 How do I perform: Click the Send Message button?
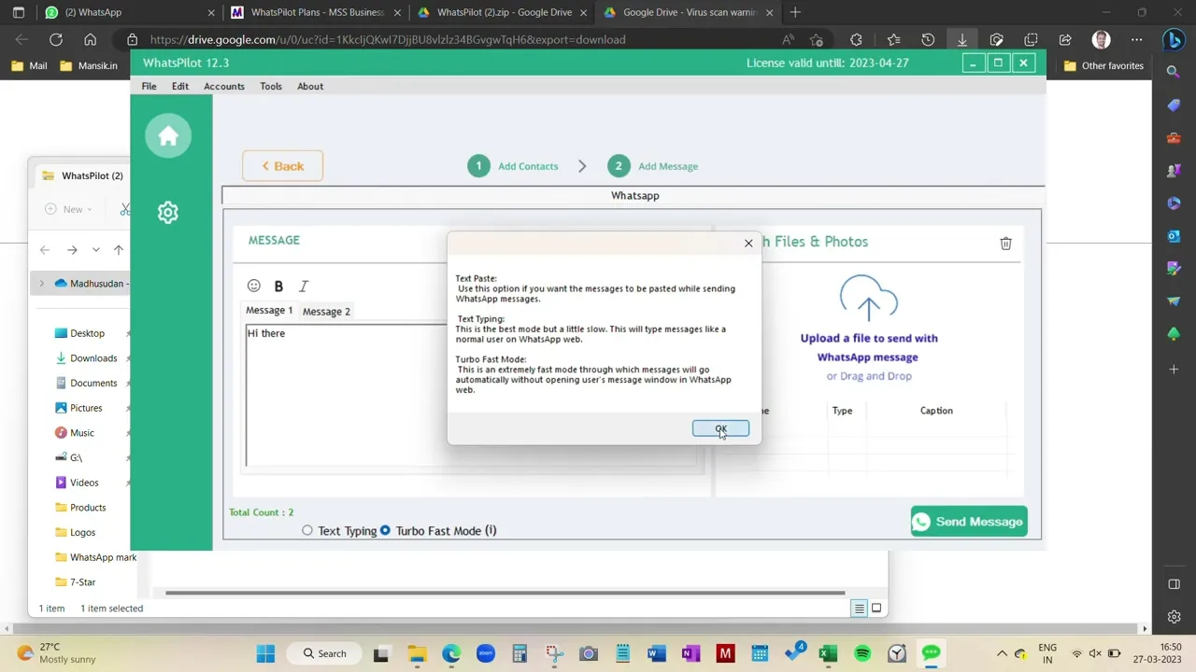click(x=969, y=522)
